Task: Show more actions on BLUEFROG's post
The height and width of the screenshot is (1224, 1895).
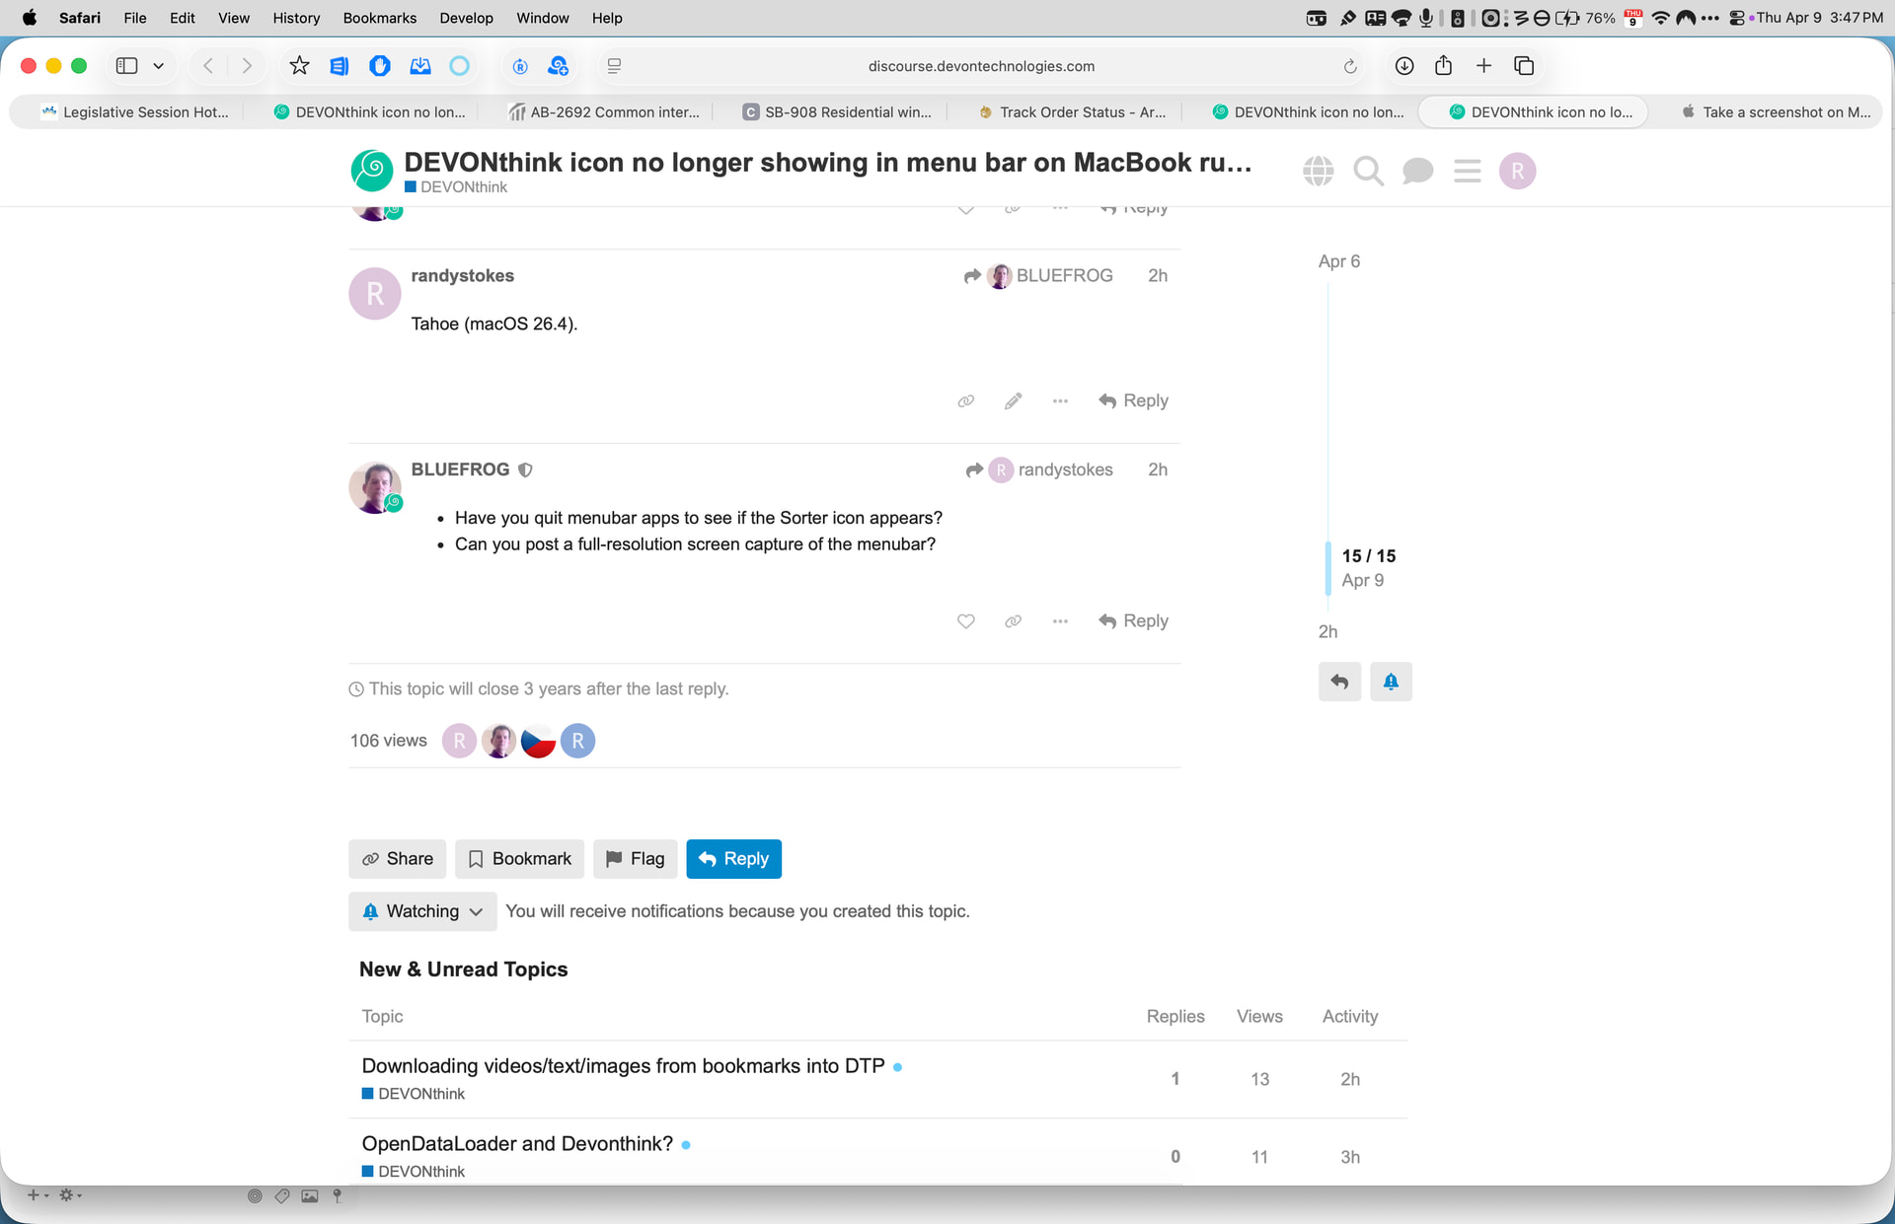Action: tap(1060, 621)
